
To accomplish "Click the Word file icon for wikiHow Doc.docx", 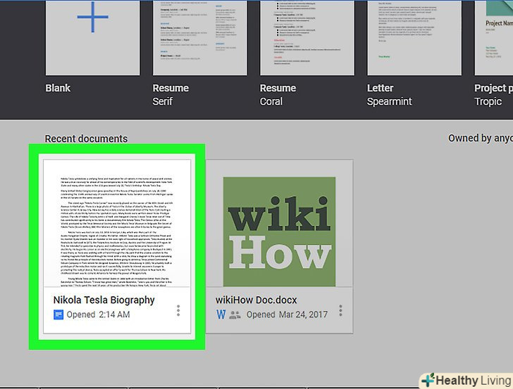I will click(x=221, y=314).
